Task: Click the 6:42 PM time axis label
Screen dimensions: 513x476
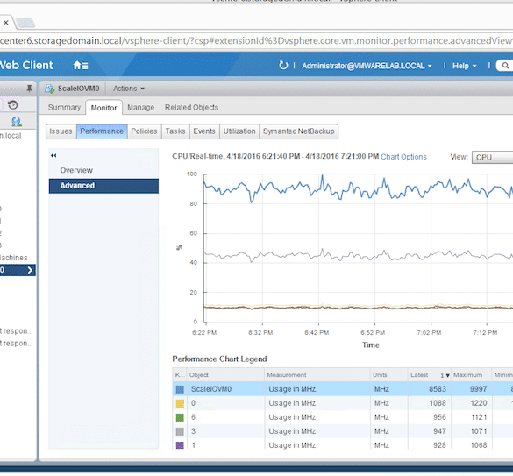Action: click(x=317, y=333)
